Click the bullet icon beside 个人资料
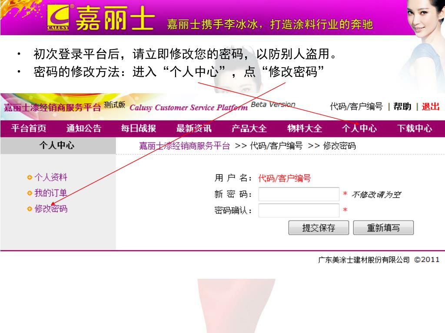 (29, 177)
